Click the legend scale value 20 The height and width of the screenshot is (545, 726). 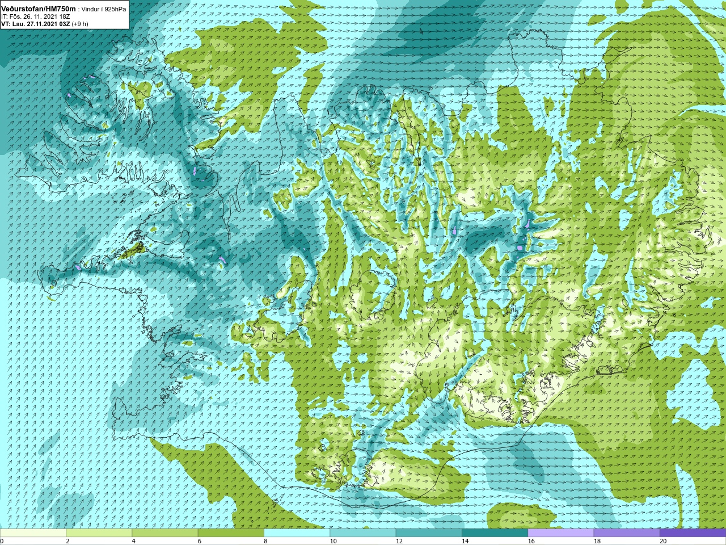tap(663, 541)
